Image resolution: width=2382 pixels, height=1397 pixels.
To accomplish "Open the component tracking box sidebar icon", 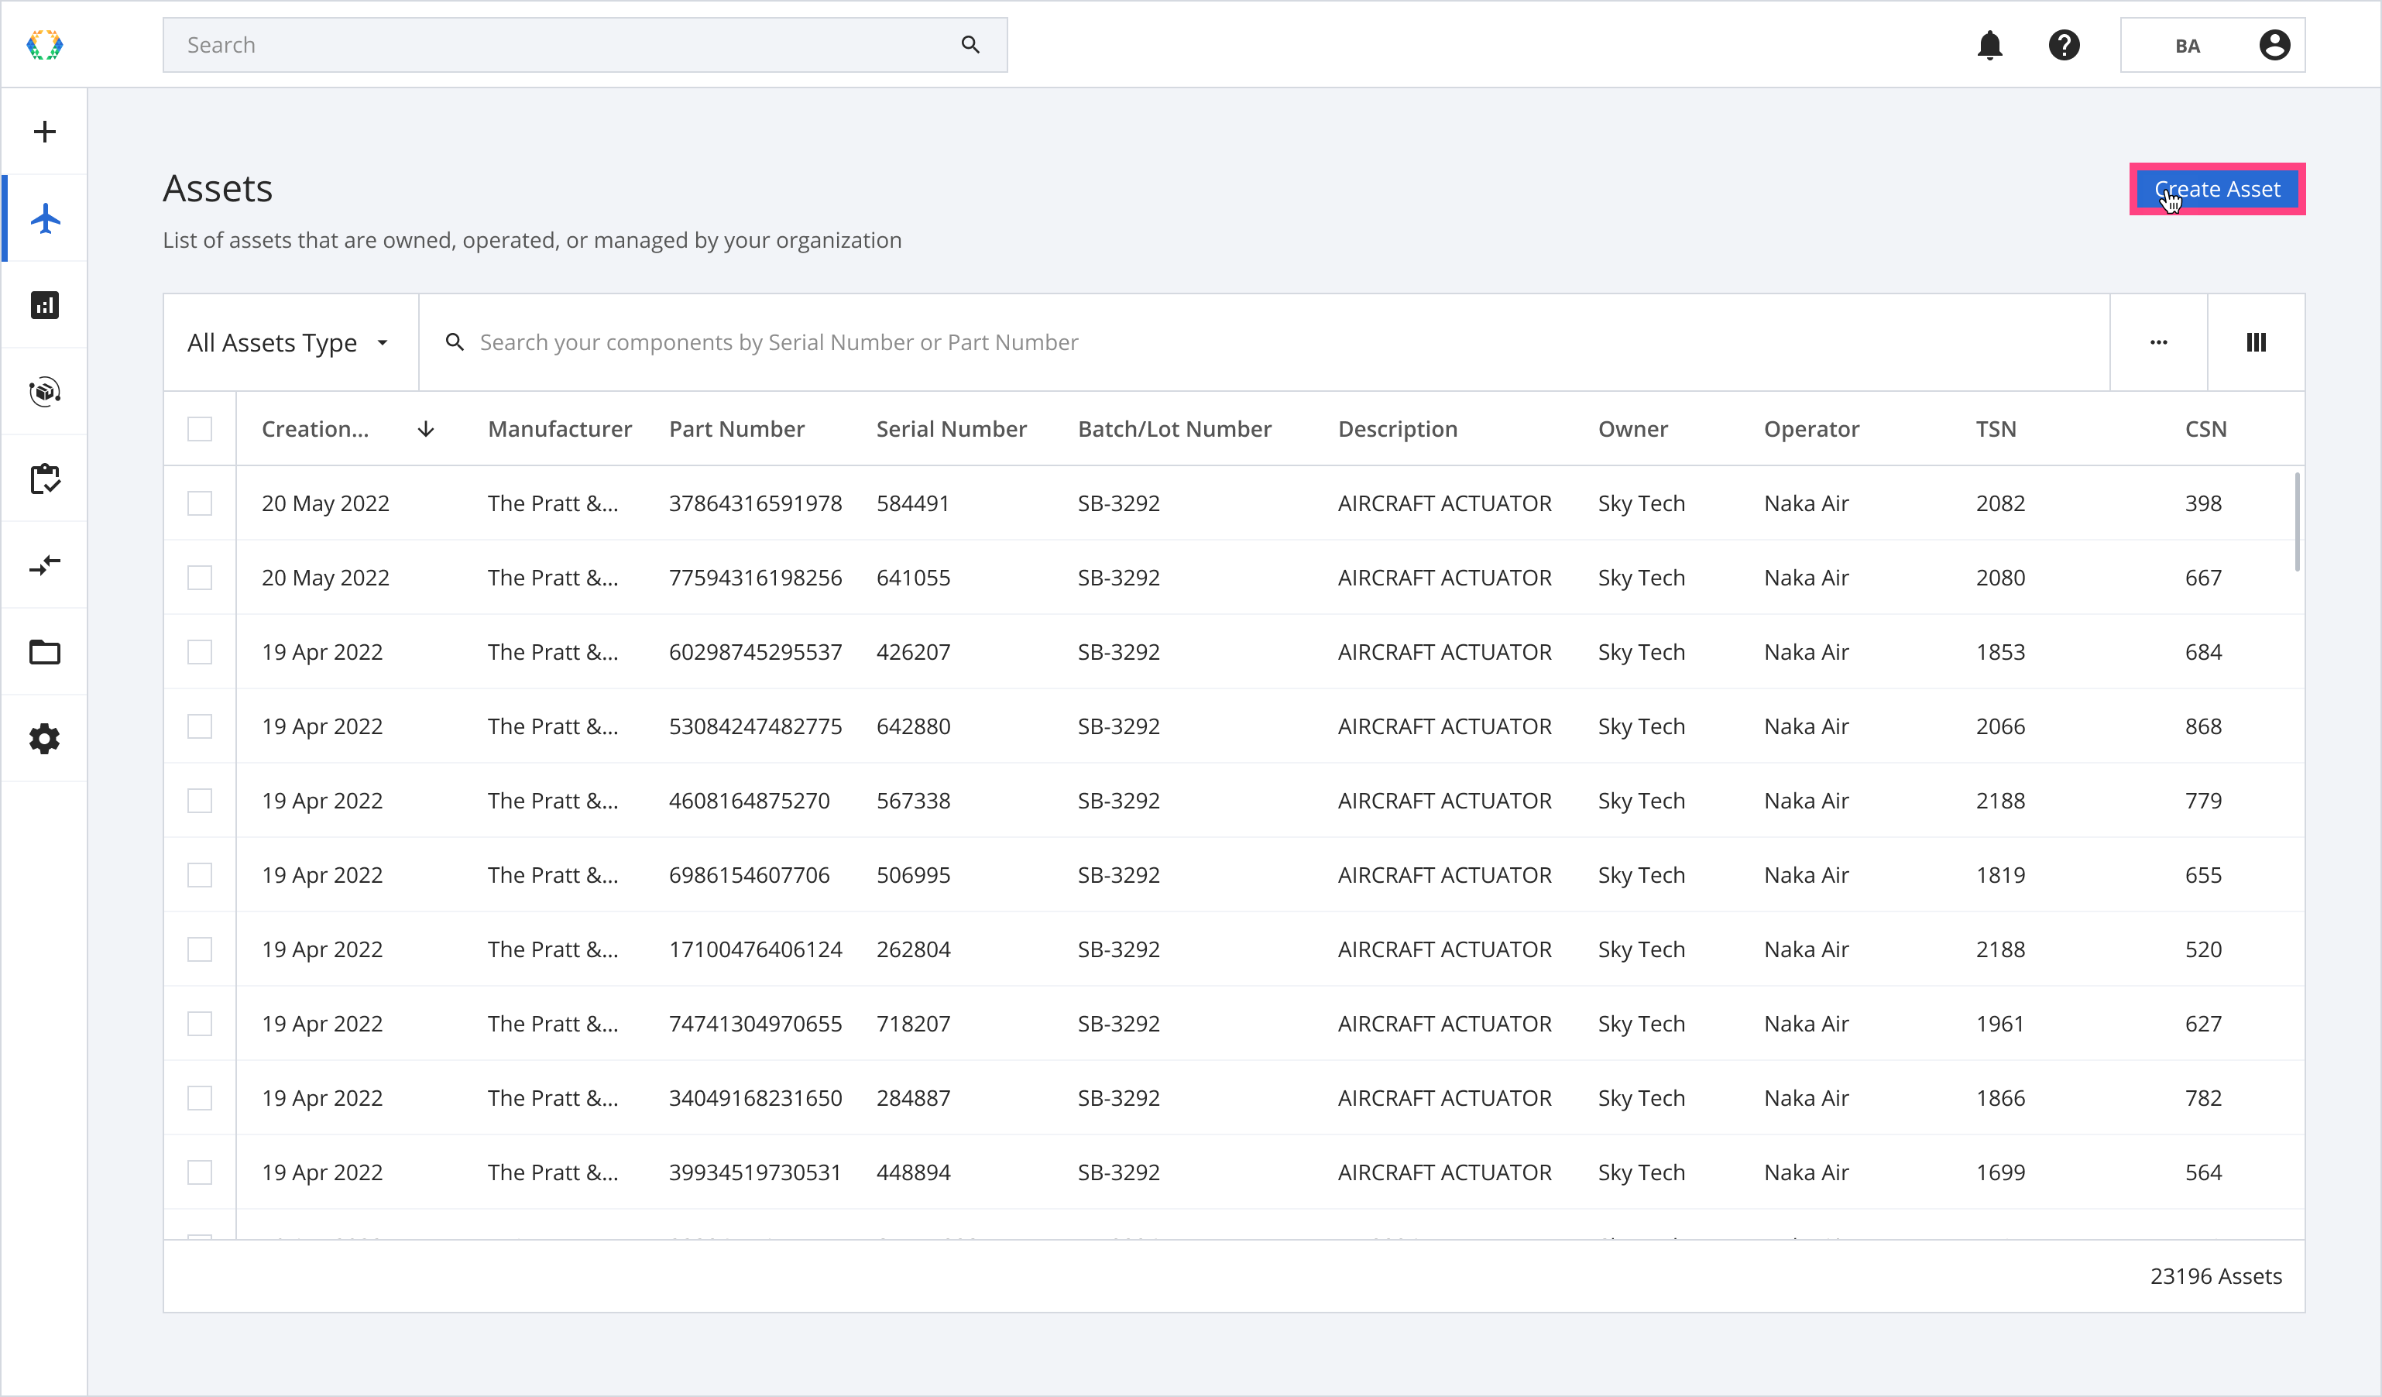I will [44, 391].
